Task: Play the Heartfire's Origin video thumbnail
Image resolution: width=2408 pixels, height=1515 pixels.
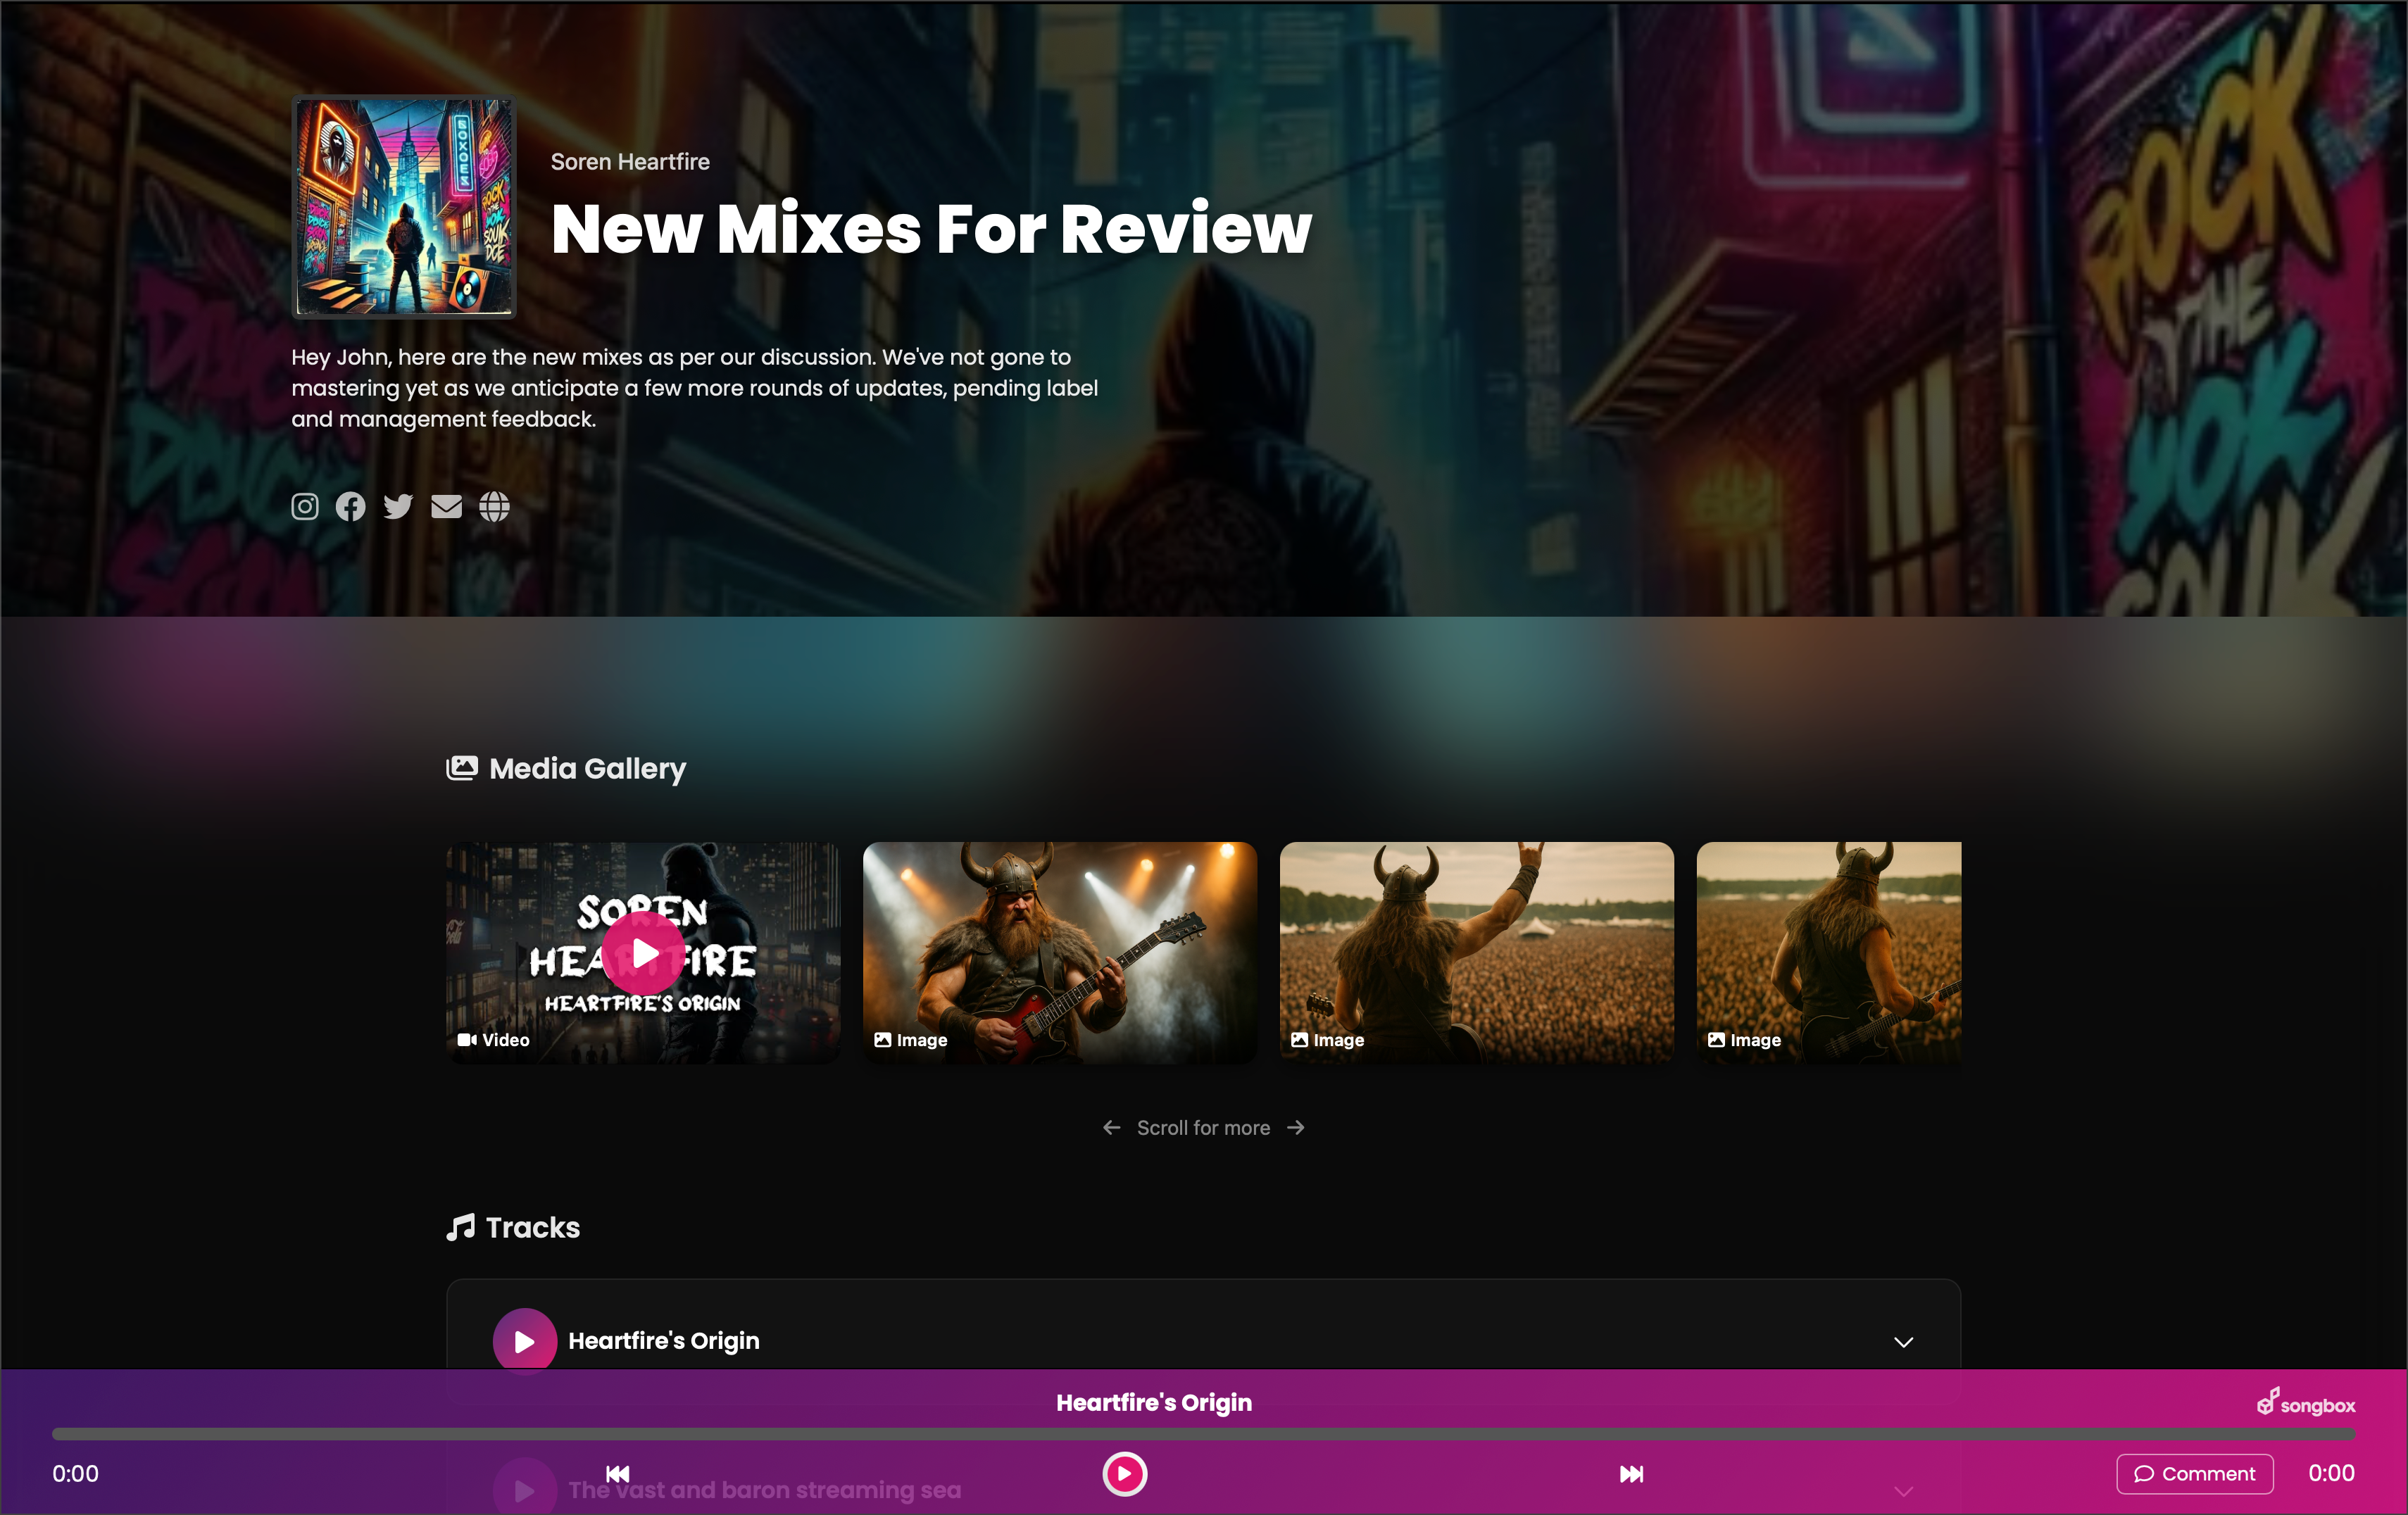Action: tap(643, 953)
